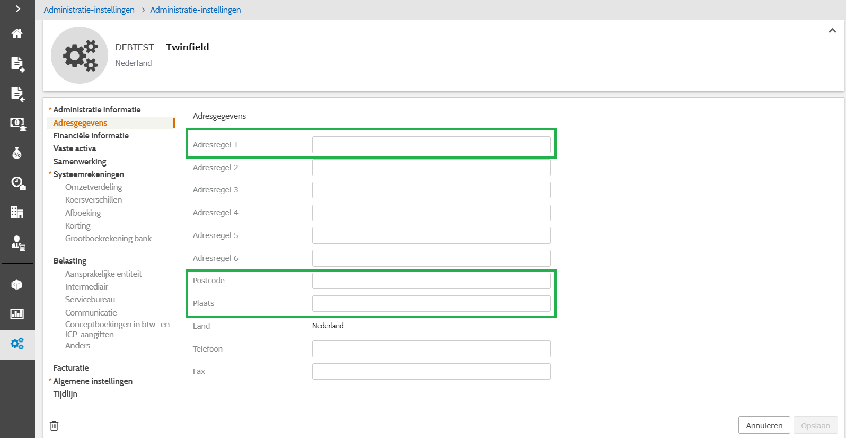Open the Home icon in the sidebar
This screenshot has height=438, width=846.
tap(17, 33)
